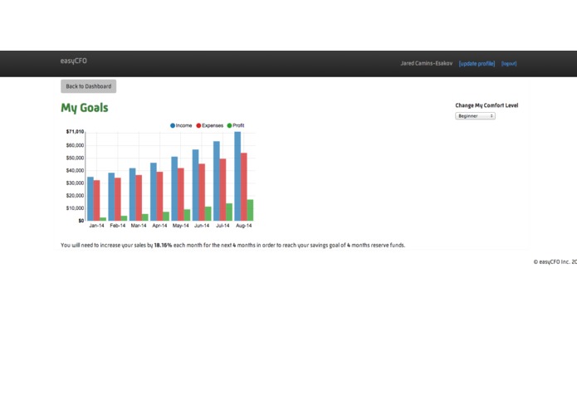Click the My Goals heading
This screenshot has width=577, height=410.
(85, 108)
